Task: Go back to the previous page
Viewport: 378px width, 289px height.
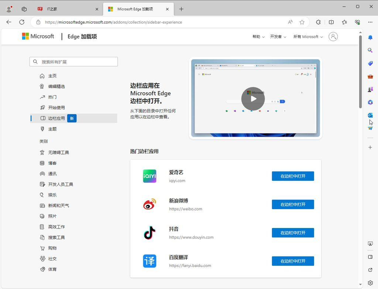Action: click(x=9, y=22)
